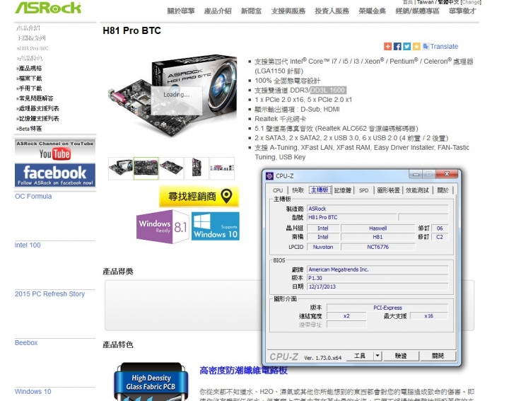Image resolution: width=509 pixels, height=401 pixels.
Task: Open the 快取 tab in CPU-Z
Action: [298, 190]
